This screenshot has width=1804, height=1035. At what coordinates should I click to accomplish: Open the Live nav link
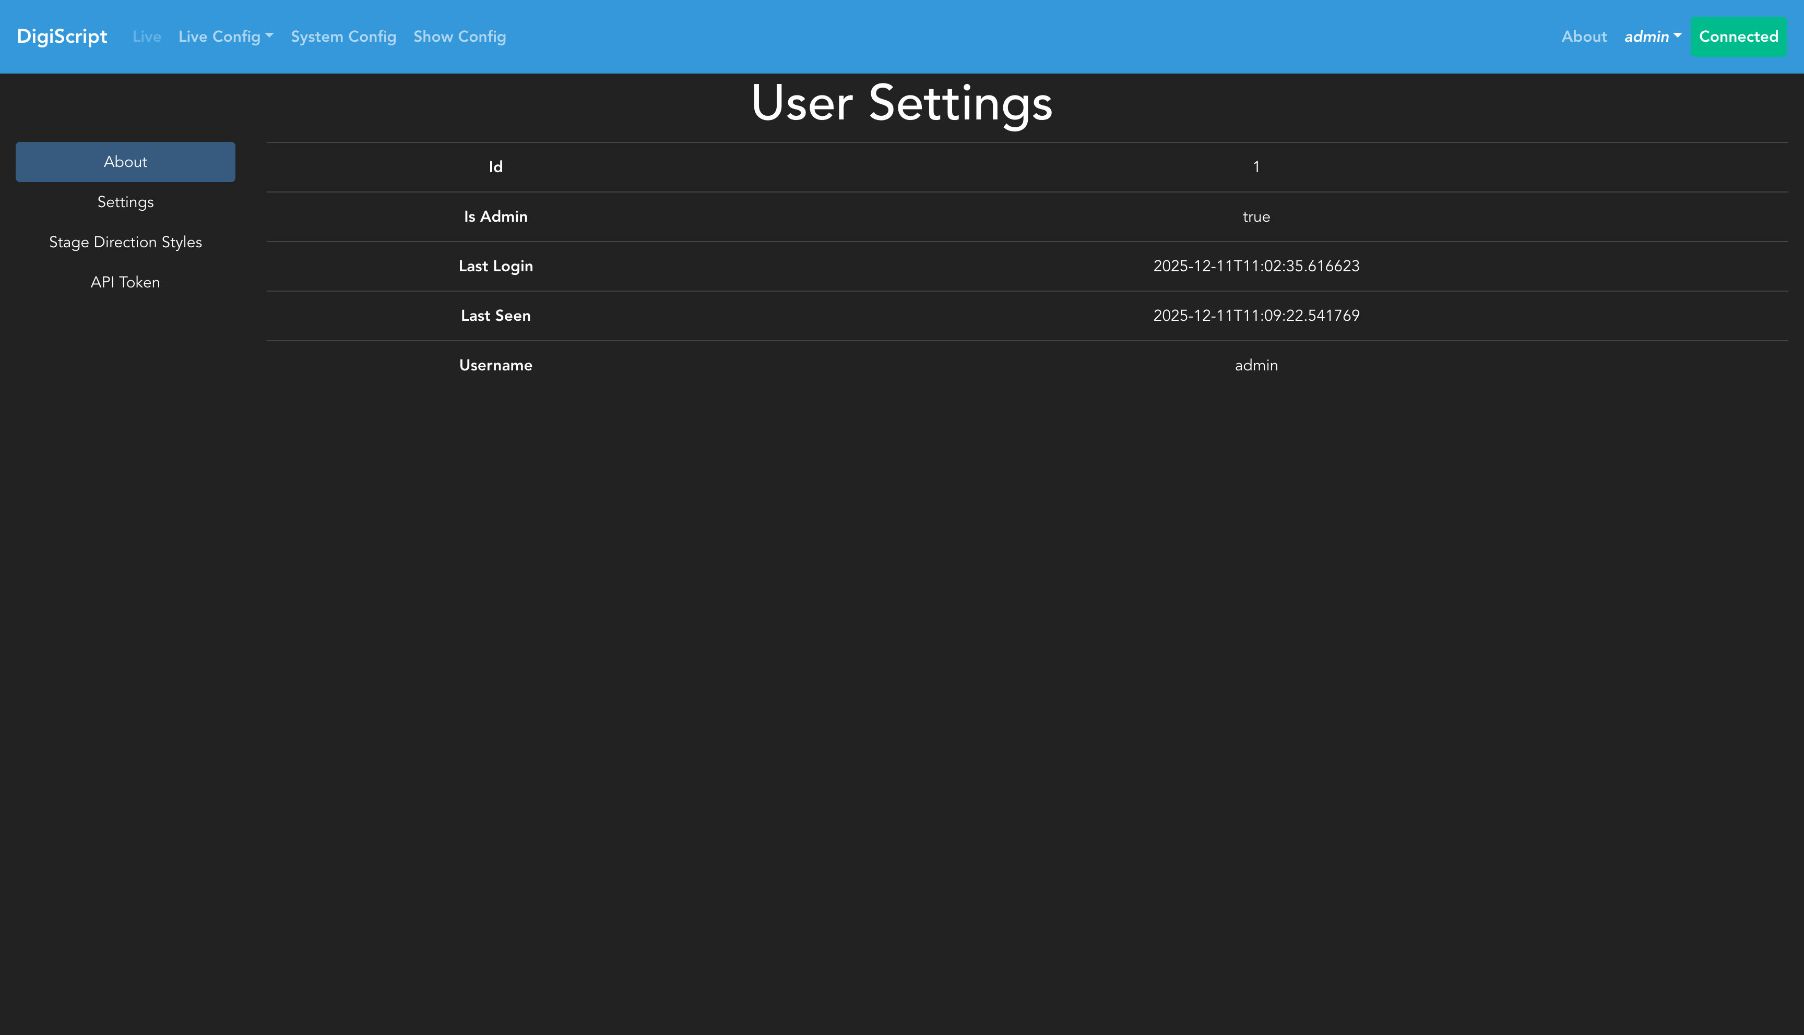[147, 36]
